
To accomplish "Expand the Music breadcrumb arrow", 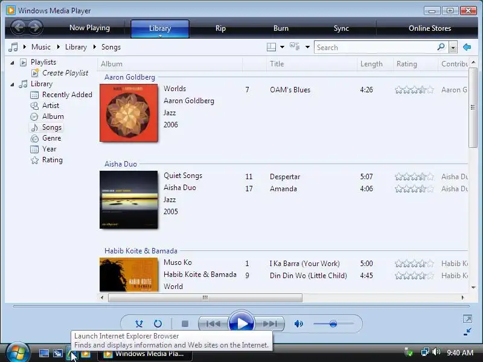I will (x=25, y=47).
